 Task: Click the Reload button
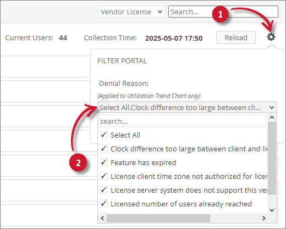point(236,37)
